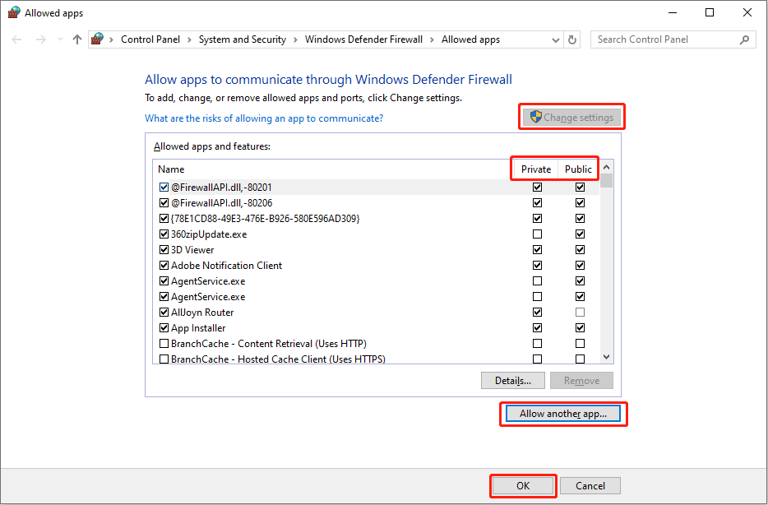Uncheck @FirewallAPI.dll,-80201 name checkbox
This screenshot has width=768, height=505.
coord(164,187)
